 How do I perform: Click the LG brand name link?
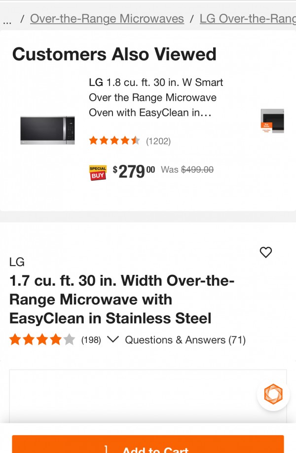[x=17, y=262]
